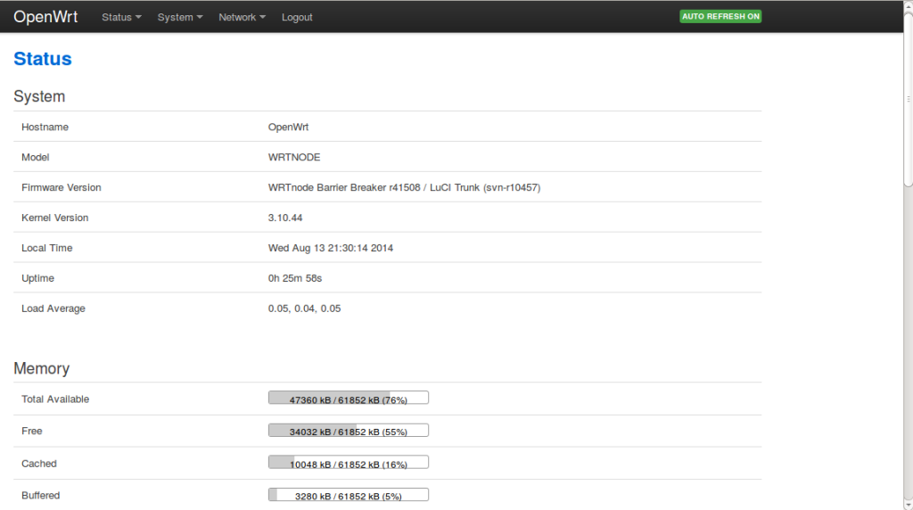Image resolution: width=913 pixels, height=510 pixels.
Task: Toggle the AUTO REFRESH ON badge
Action: (x=720, y=16)
